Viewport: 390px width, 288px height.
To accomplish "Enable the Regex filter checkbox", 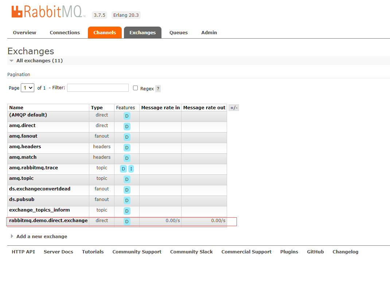I will pyautogui.click(x=135, y=88).
